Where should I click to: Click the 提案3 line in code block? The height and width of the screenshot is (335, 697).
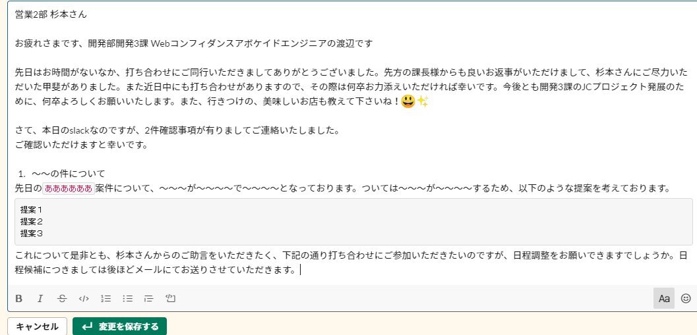[31, 234]
